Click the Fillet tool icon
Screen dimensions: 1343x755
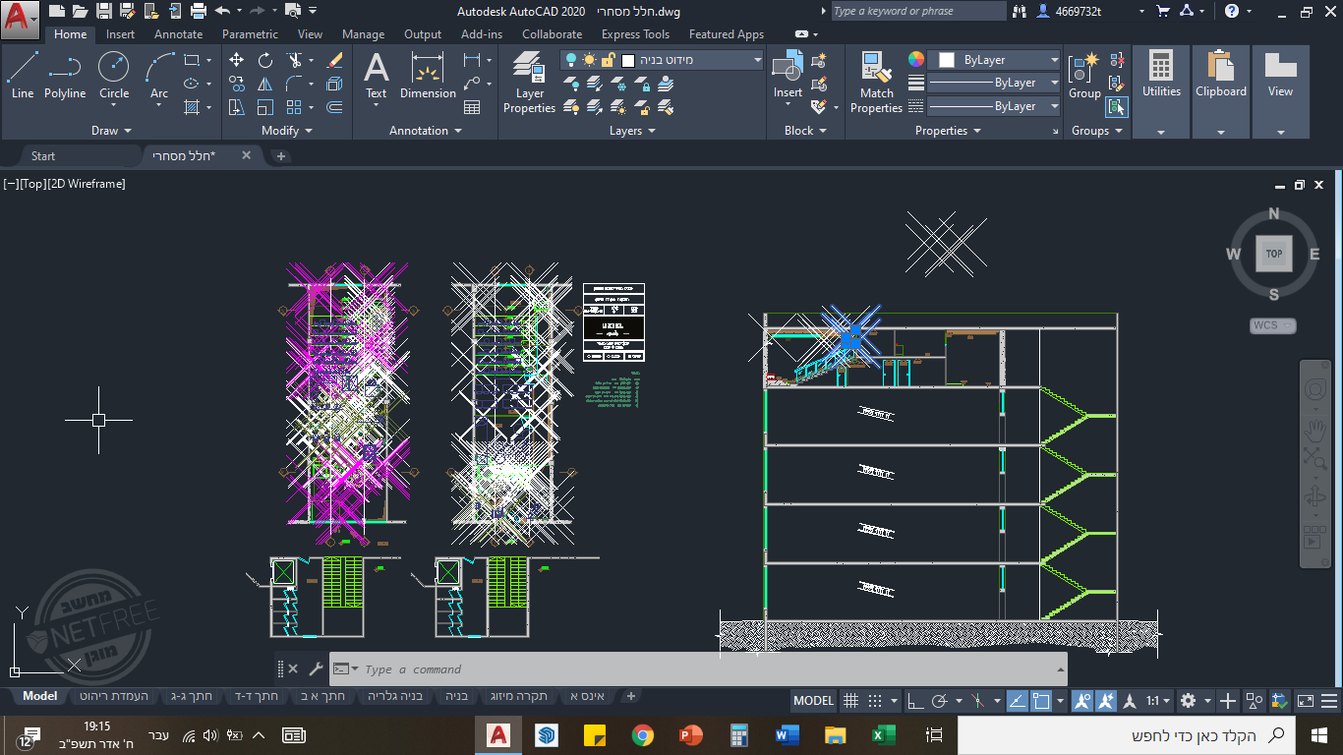pos(294,84)
